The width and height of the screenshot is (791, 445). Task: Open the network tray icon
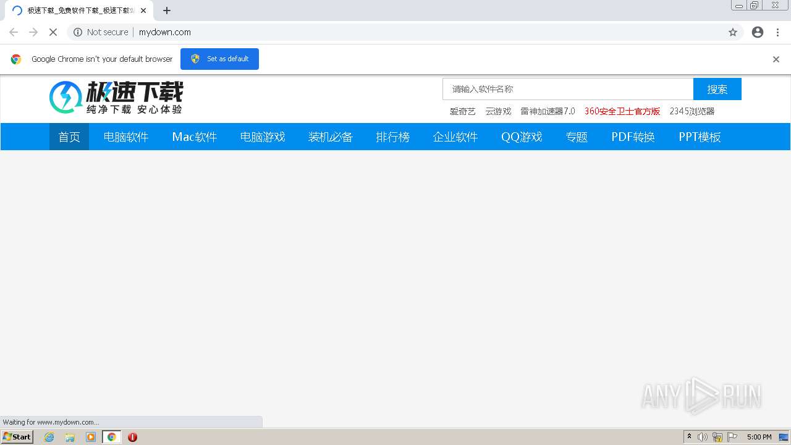[717, 437]
